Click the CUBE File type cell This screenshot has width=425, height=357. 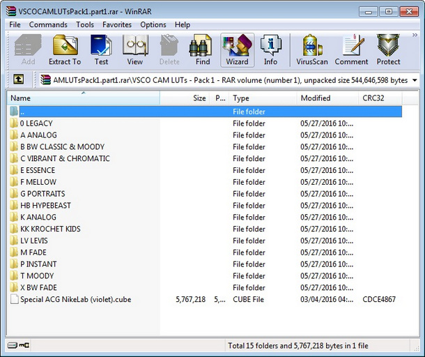click(248, 300)
